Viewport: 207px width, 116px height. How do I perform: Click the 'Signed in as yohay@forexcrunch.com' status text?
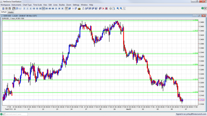191,114
